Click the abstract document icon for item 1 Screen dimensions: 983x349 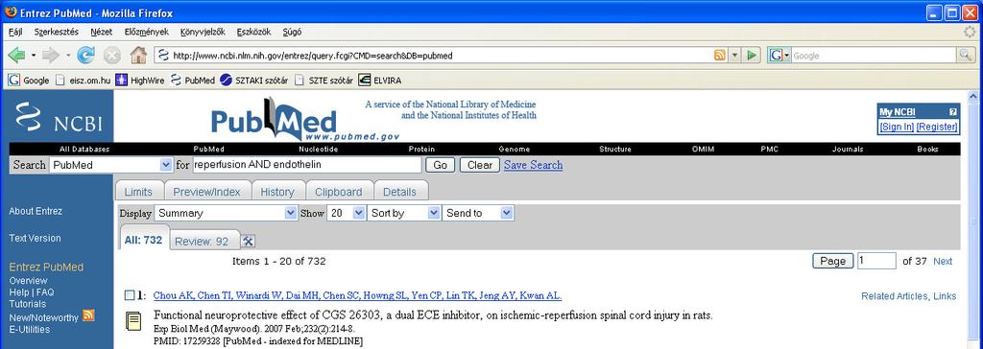coord(133,321)
